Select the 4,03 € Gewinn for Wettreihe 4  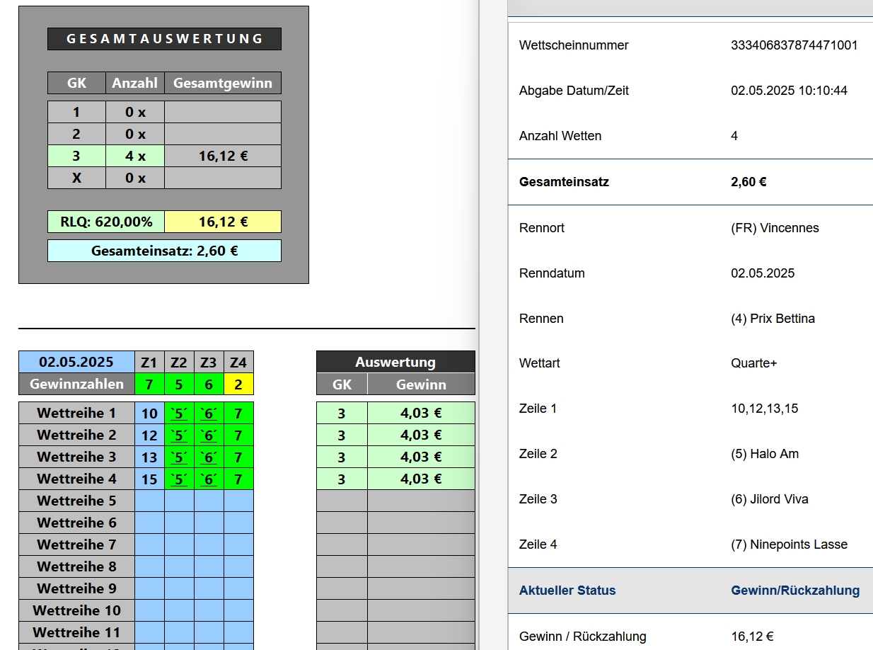click(421, 479)
